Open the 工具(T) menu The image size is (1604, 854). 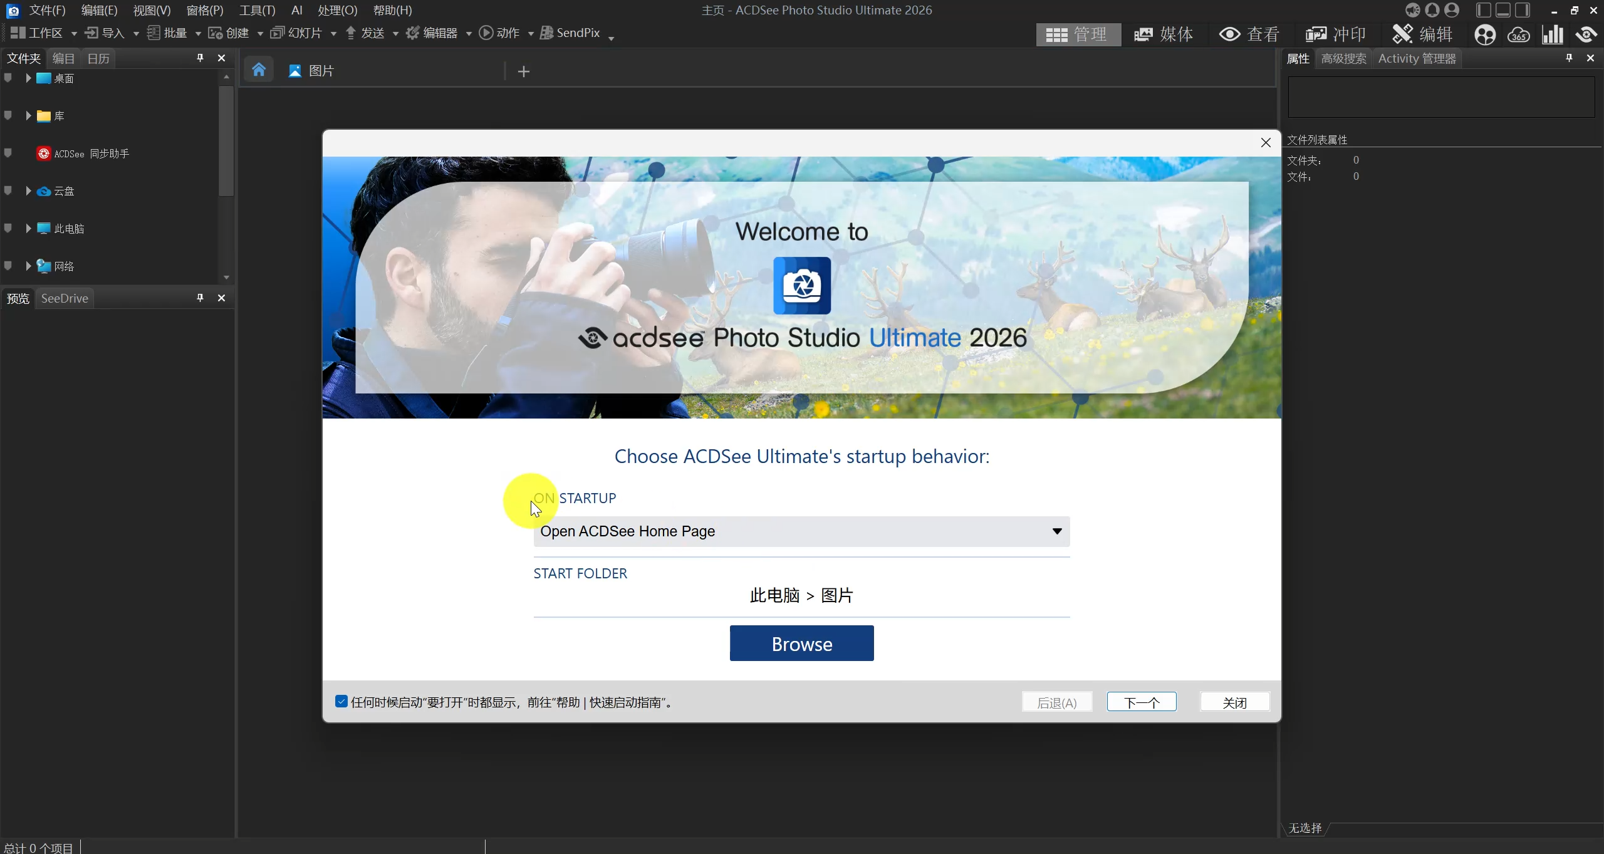coord(257,10)
